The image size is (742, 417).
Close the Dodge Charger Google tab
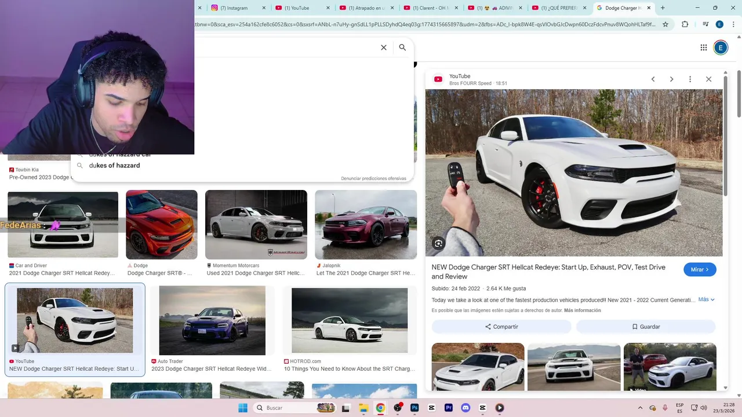pos(649,8)
